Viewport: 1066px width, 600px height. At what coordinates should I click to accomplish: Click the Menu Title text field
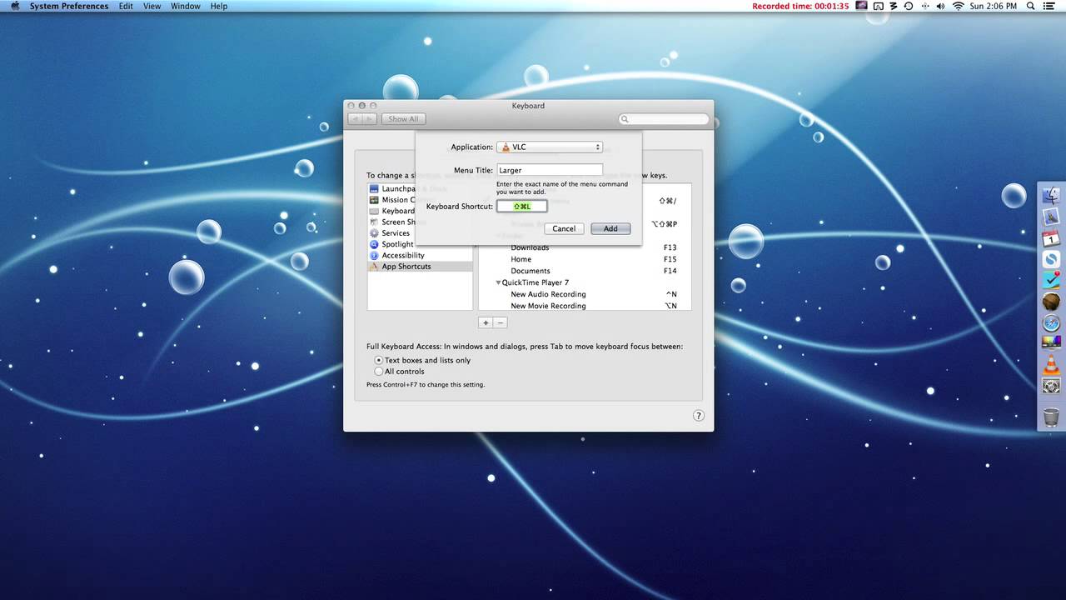[550, 170]
